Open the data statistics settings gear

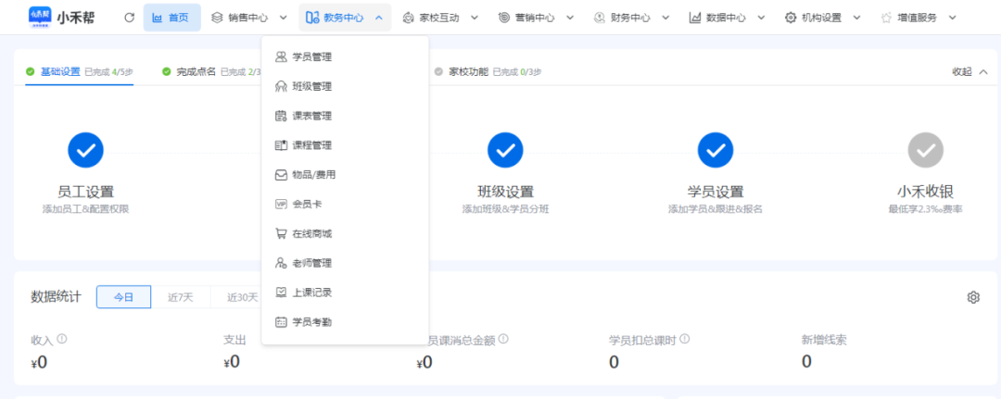coord(973,297)
